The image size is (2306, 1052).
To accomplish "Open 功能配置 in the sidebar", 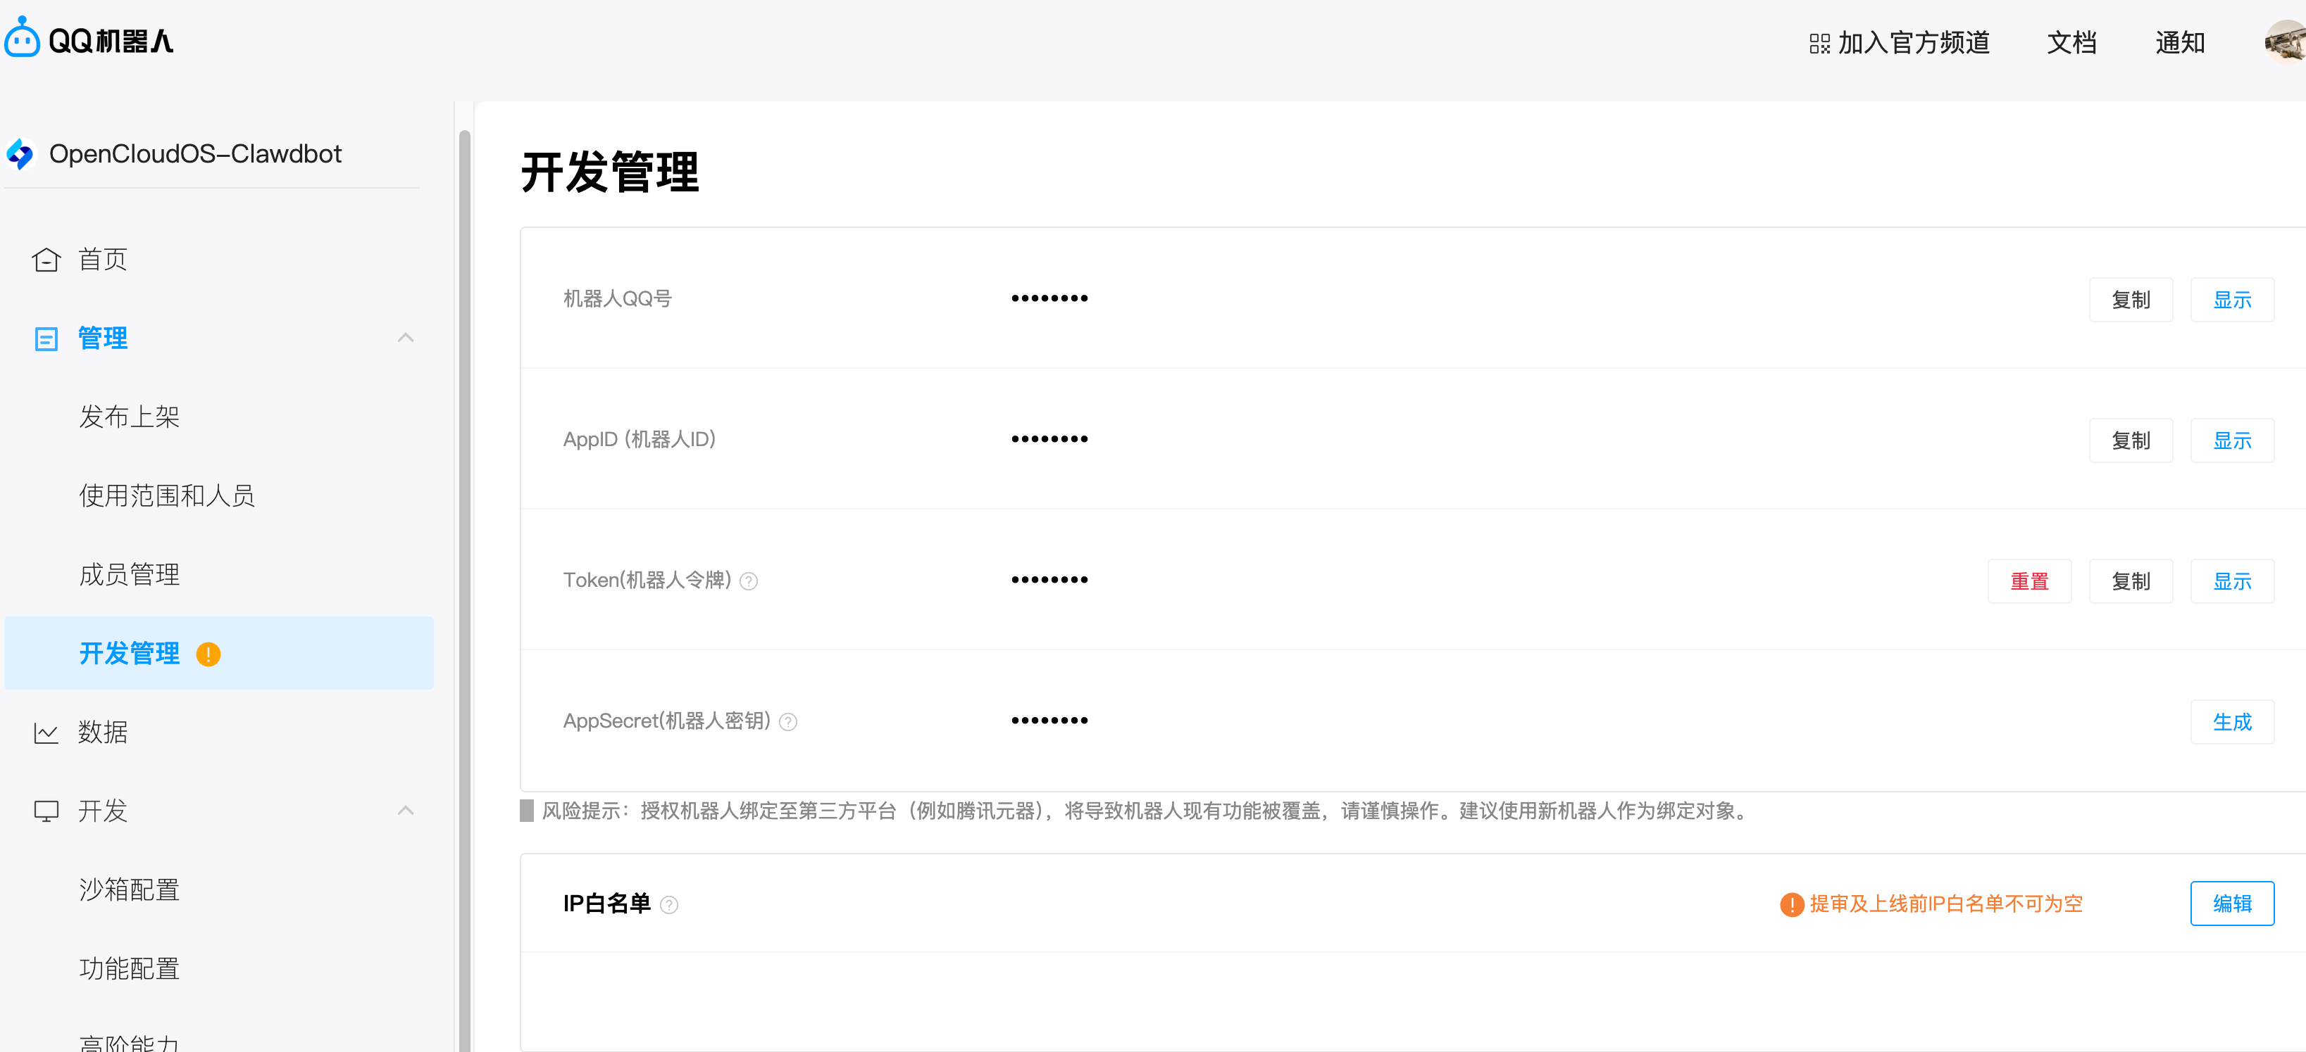I will pos(129,969).
